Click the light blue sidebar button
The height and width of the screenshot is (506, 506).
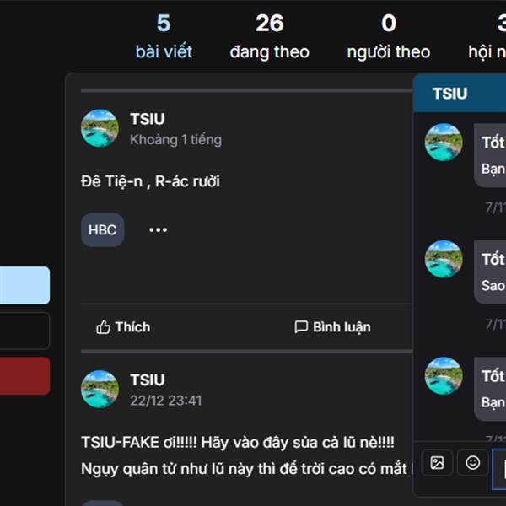[24, 286]
